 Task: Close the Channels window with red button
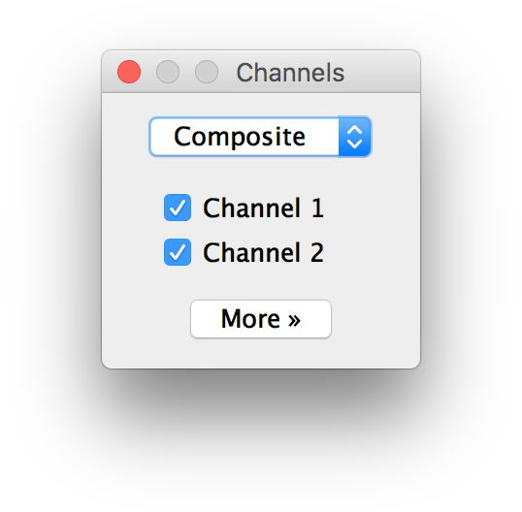[x=129, y=72]
